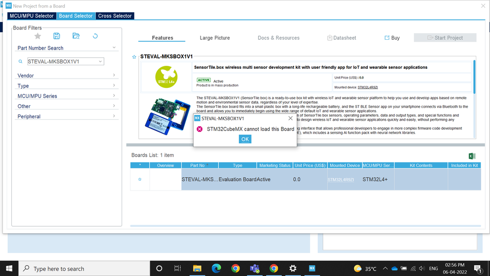Click the save search filter icon
The width and height of the screenshot is (490, 276).
pos(56,36)
